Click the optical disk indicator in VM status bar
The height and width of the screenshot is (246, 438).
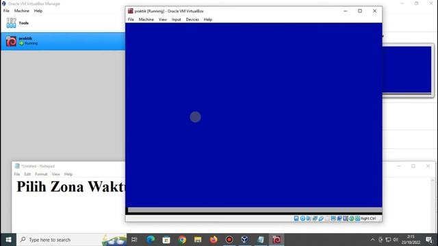(x=302, y=219)
